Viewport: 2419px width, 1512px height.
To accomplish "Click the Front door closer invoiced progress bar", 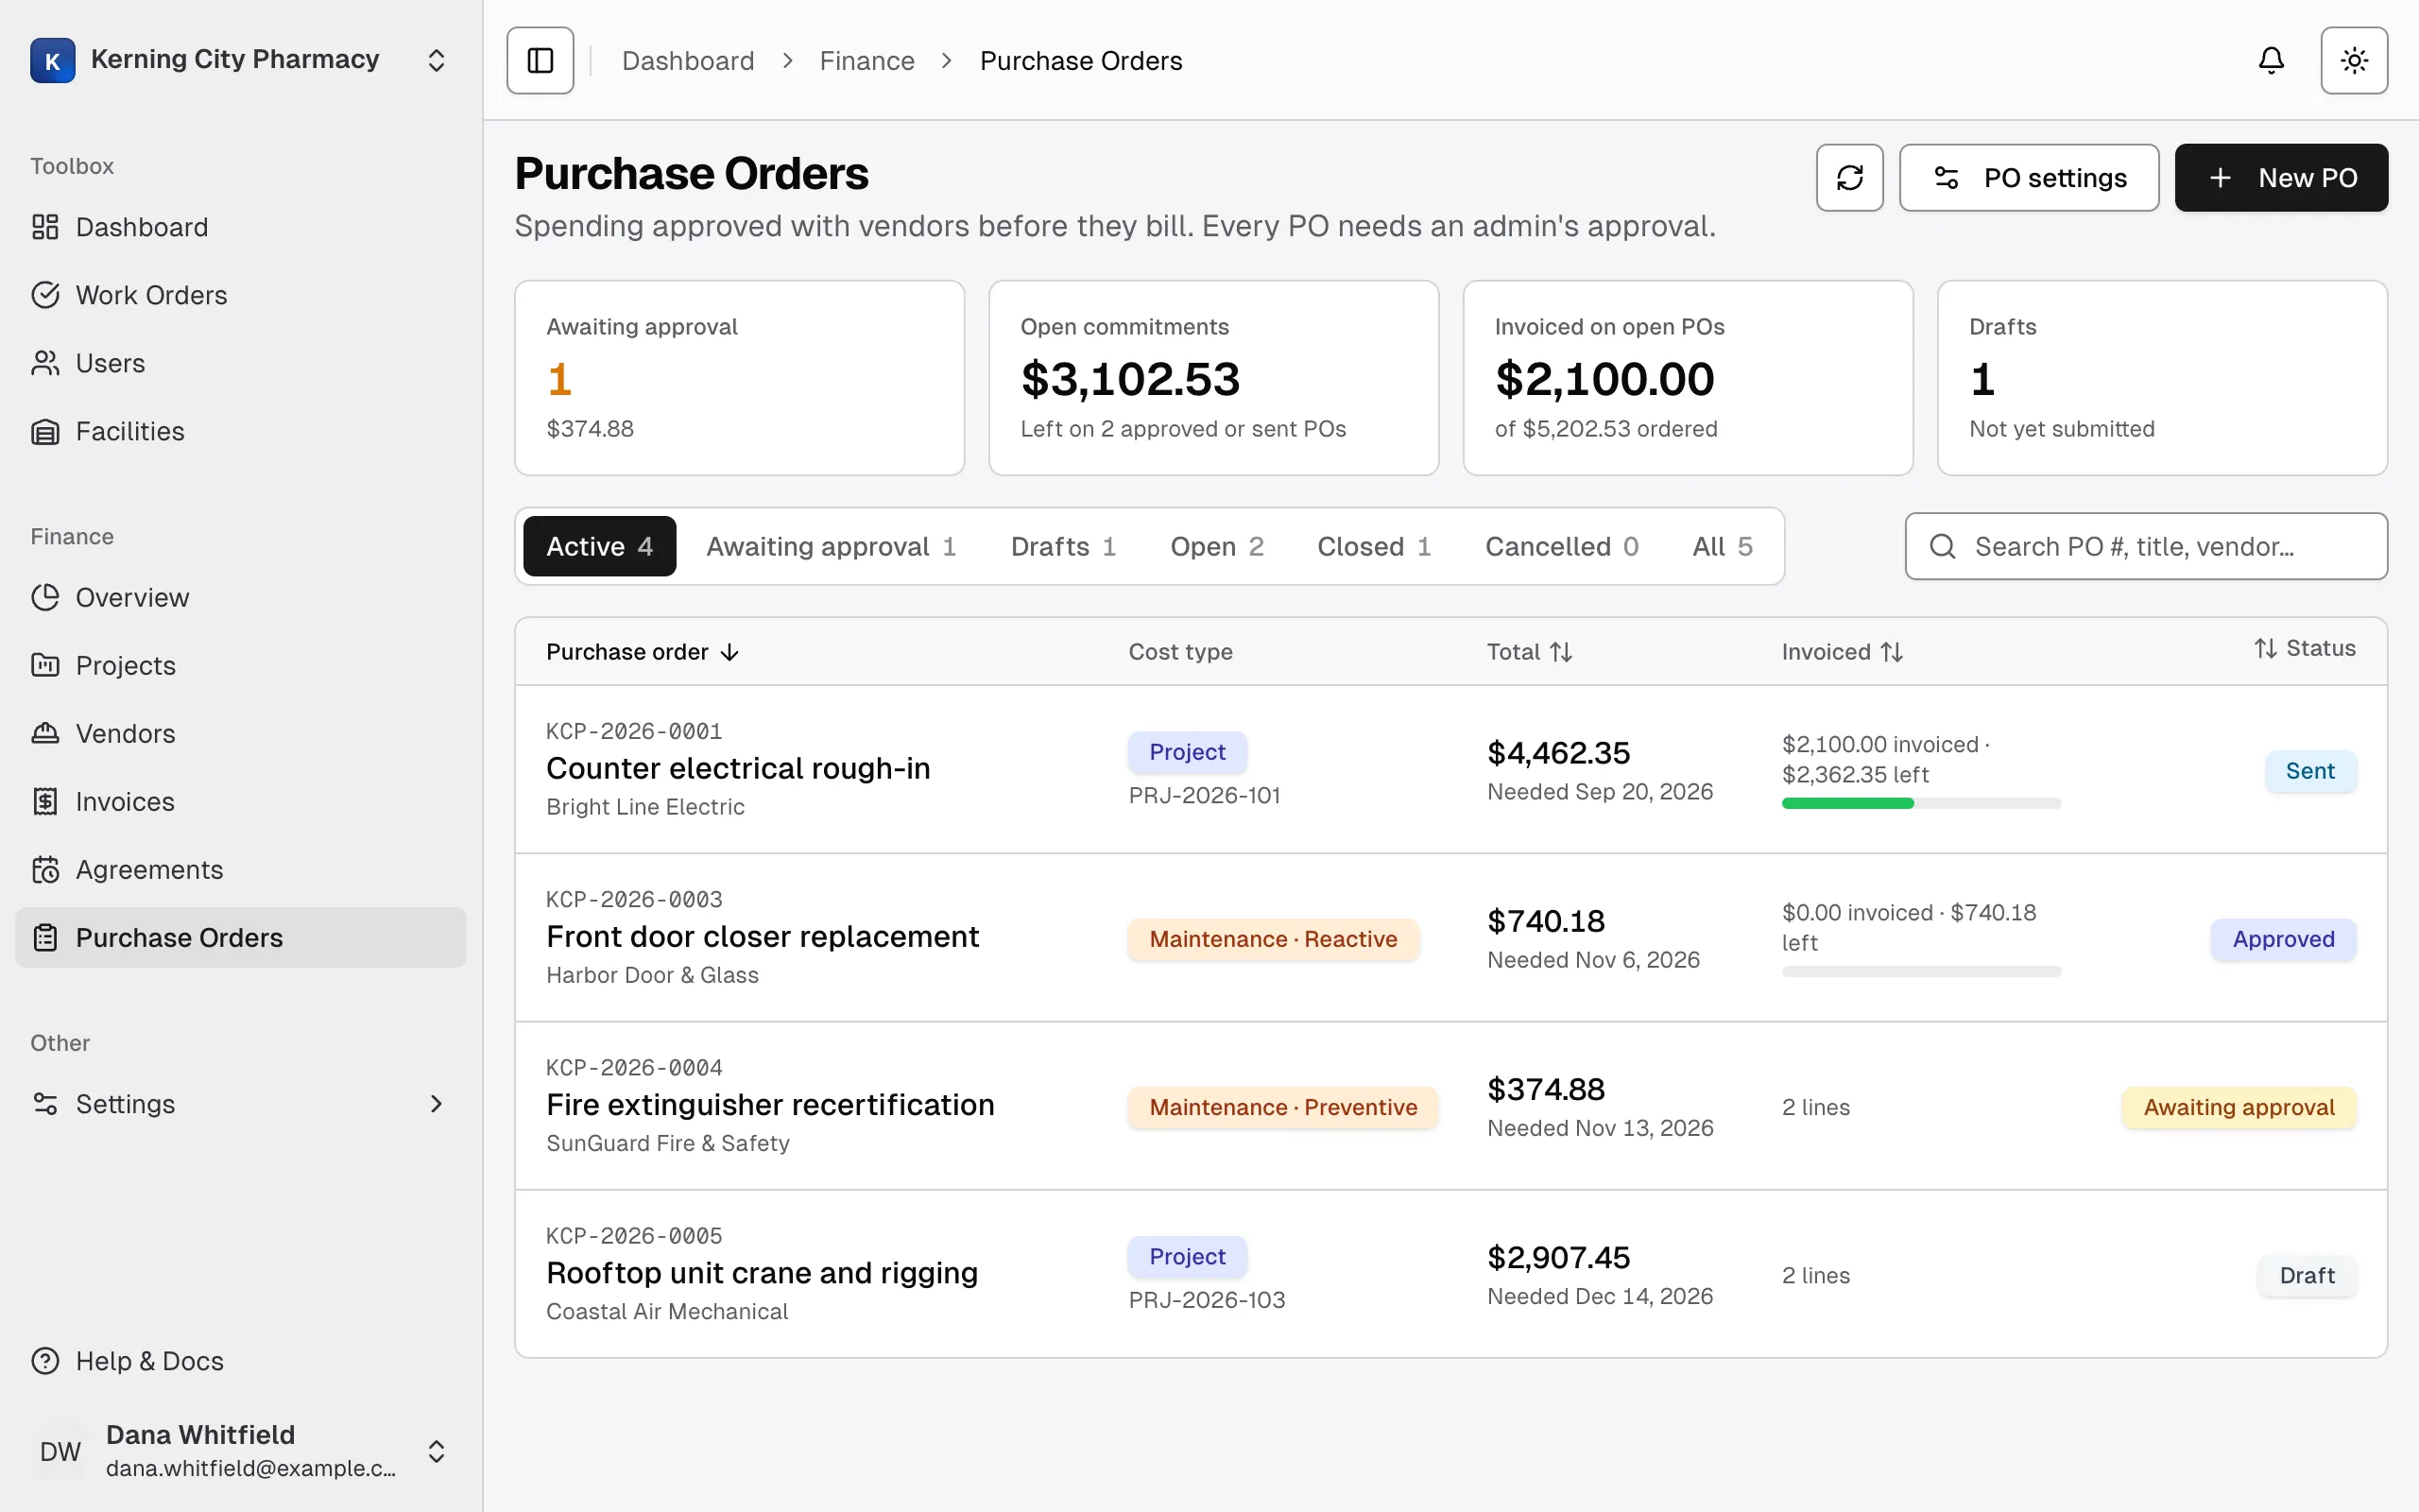I will pos(1920,971).
